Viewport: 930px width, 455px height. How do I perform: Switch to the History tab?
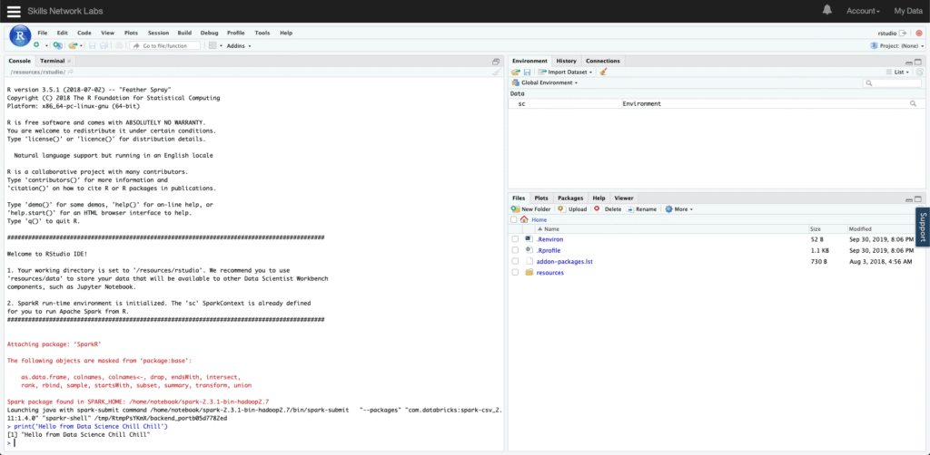pyautogui.click(x=566, y=61)
